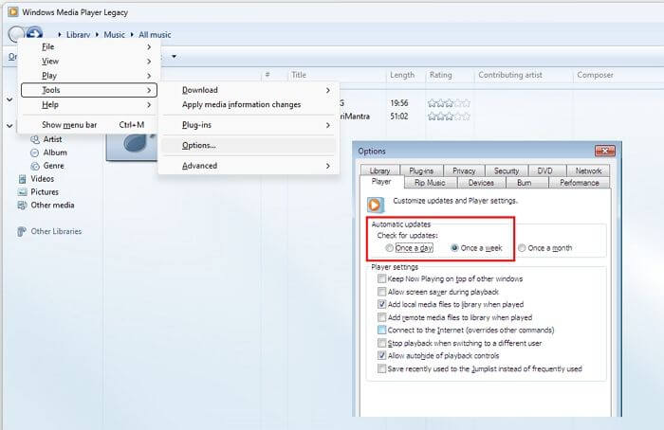Image resolution: width=664 pixels, height=430 pixels.
Task: Sort by the Rating column header
Action: pos(441,75)
